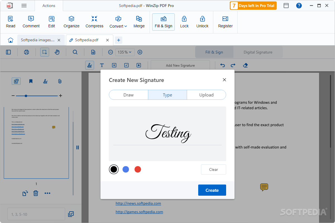Screen dimensions: 335x223
Task: Activate the Fill & Sign ribbon tool
Action: point(164,22)
